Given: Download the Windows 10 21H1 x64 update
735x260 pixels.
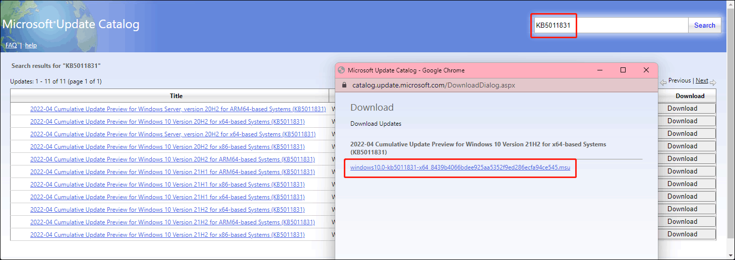Looking at the screenshot, I should pyautogui.click(x=687, y=196).
